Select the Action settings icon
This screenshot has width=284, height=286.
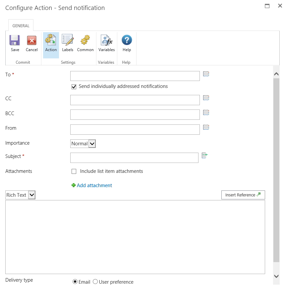(50, 39)
